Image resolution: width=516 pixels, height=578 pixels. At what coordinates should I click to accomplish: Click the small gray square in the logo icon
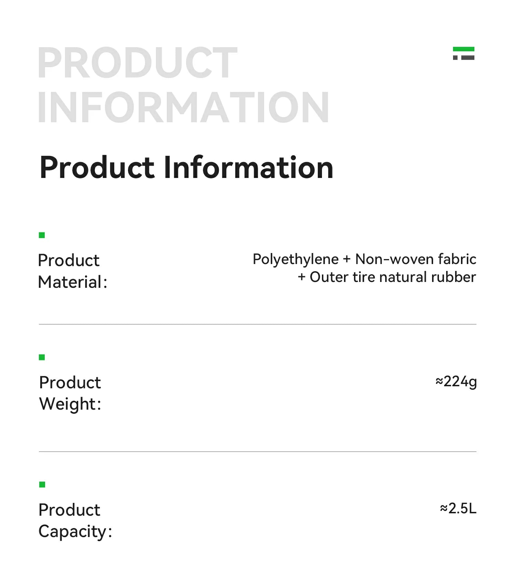[455, 57]
